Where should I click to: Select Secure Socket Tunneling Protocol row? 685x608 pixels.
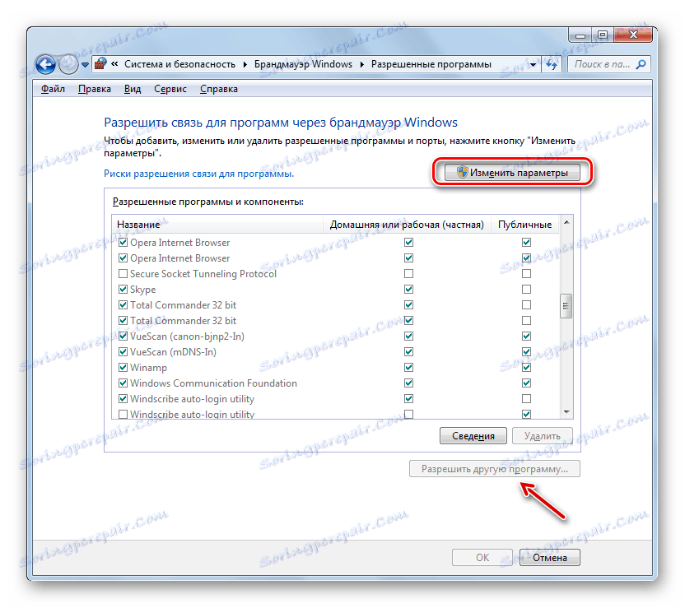tap(336, 274)
